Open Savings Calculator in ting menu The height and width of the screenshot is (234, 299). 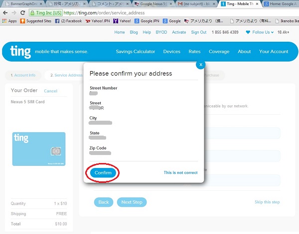[x=136, y=52]
